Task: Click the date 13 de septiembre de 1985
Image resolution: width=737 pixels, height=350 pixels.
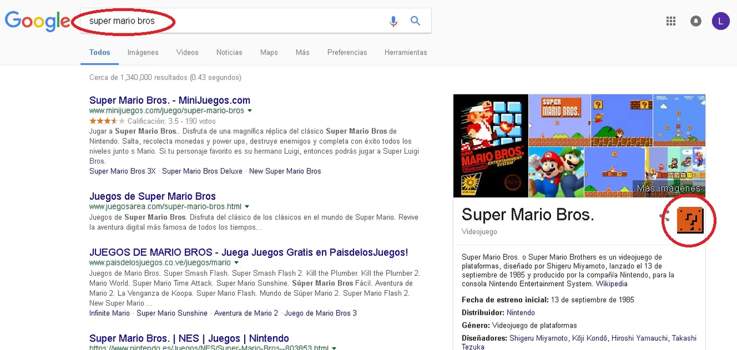Action: 592,300
